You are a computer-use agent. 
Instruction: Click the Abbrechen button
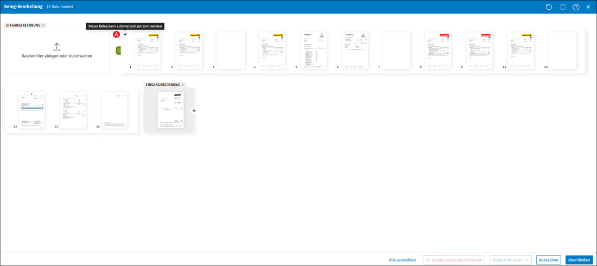(549, 260)
